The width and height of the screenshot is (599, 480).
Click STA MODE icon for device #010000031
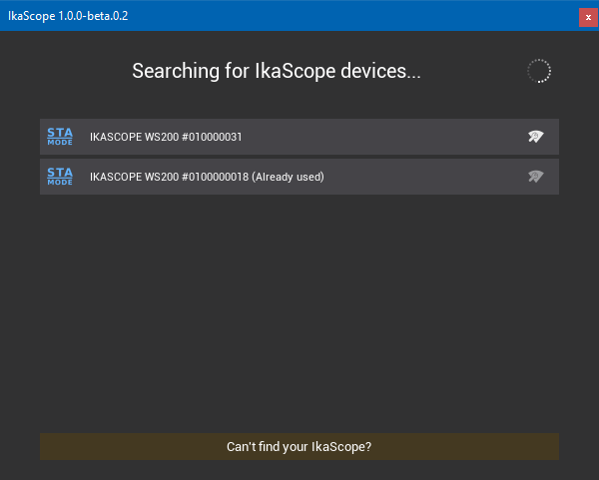pyautogui.click(x=60, y=137)
